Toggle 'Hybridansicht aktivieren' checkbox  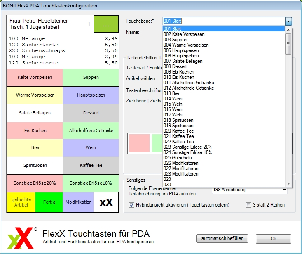[131, 205]
